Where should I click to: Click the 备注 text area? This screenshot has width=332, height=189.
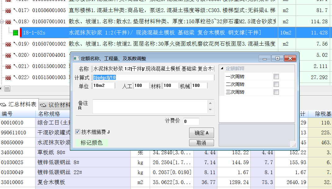150,106
